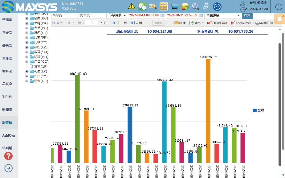
Task: Open the AddOns sidebar menu
Action: coord(9,135)
